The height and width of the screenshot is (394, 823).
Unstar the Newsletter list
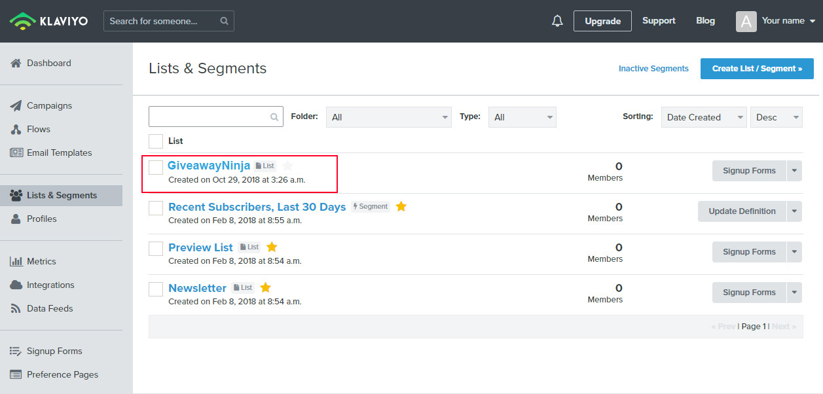pos(265,287)
